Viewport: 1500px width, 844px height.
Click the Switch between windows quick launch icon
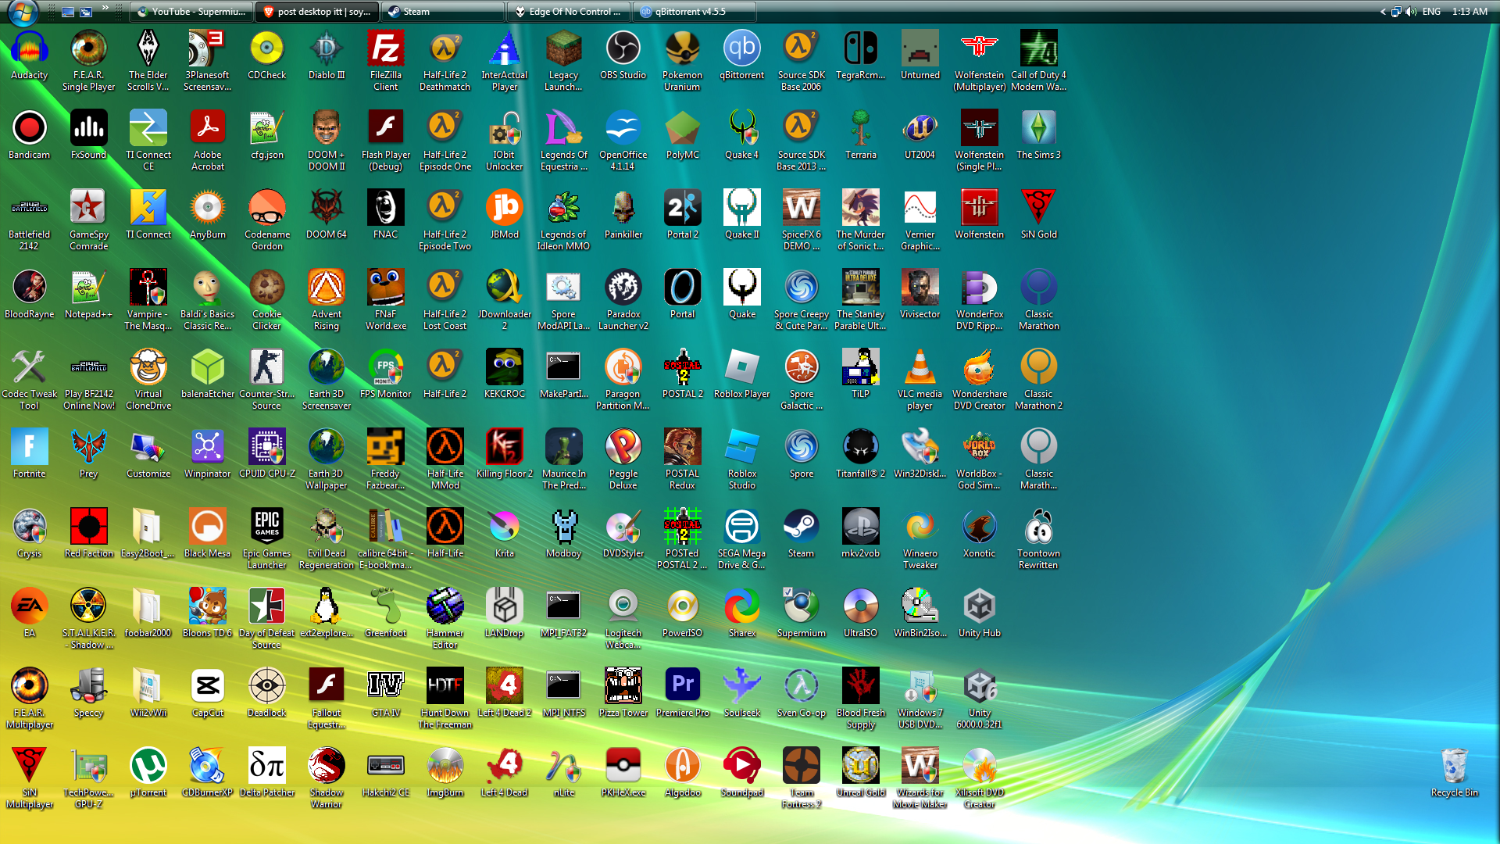(86, 12)
